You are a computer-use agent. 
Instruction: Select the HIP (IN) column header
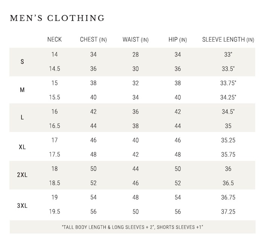(x=178, y=39)
